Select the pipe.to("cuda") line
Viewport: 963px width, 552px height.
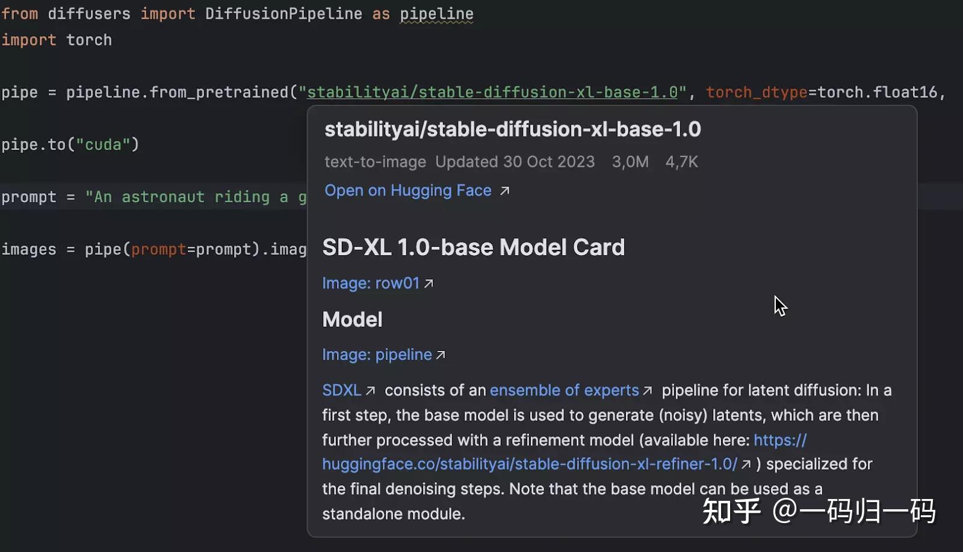point(69,144)
